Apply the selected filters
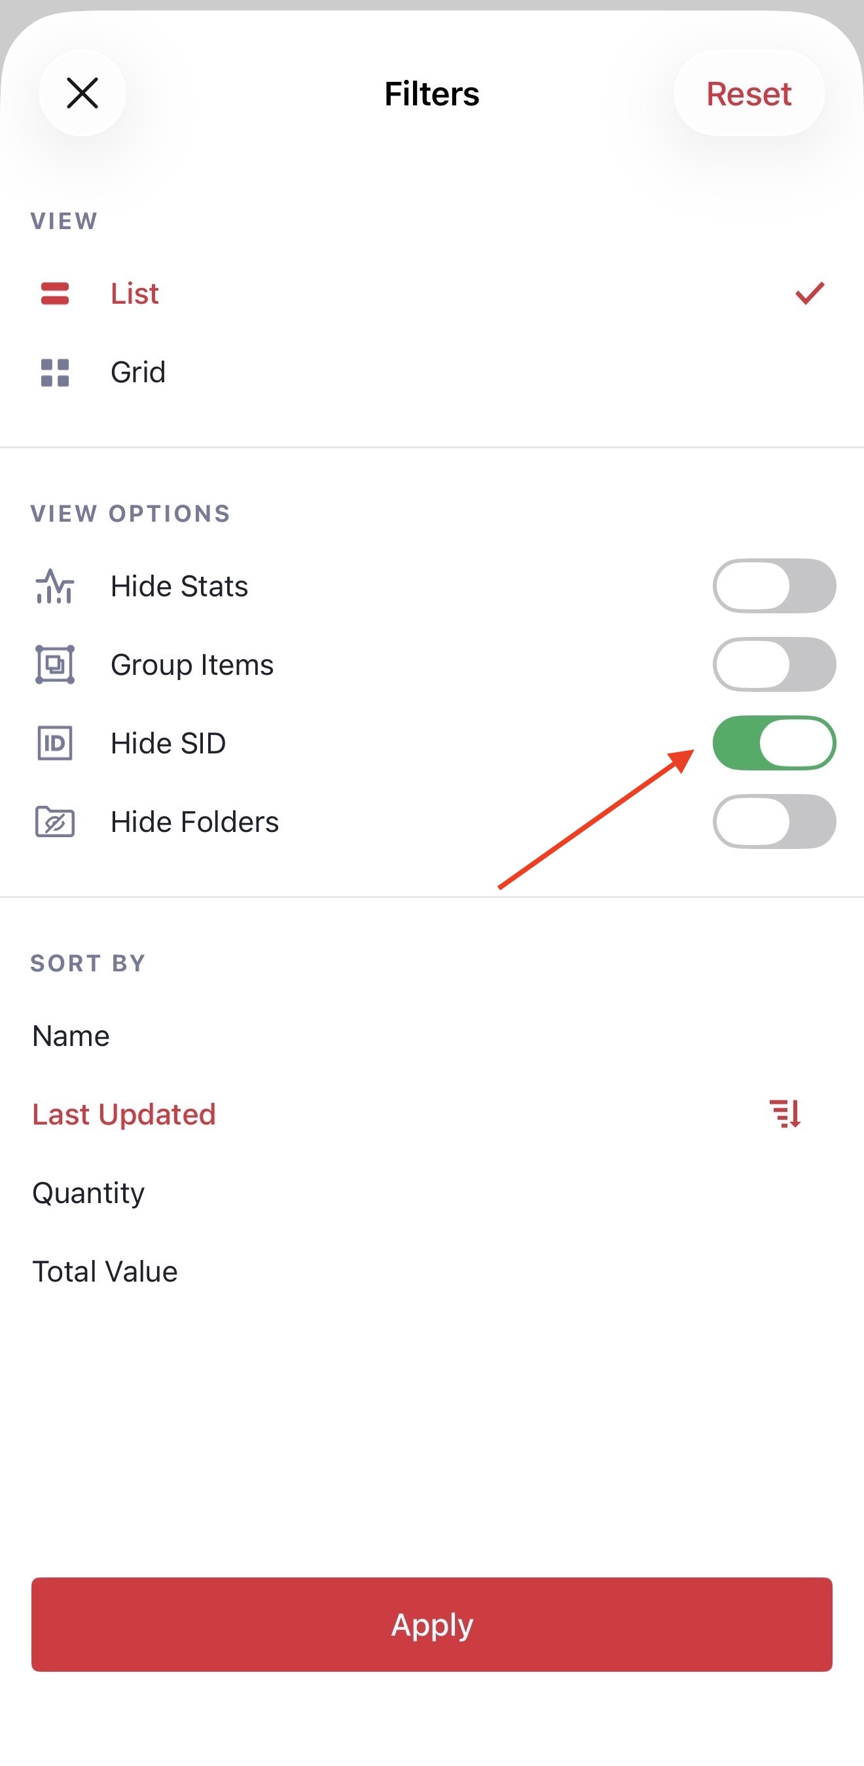 click(432, 1624)
